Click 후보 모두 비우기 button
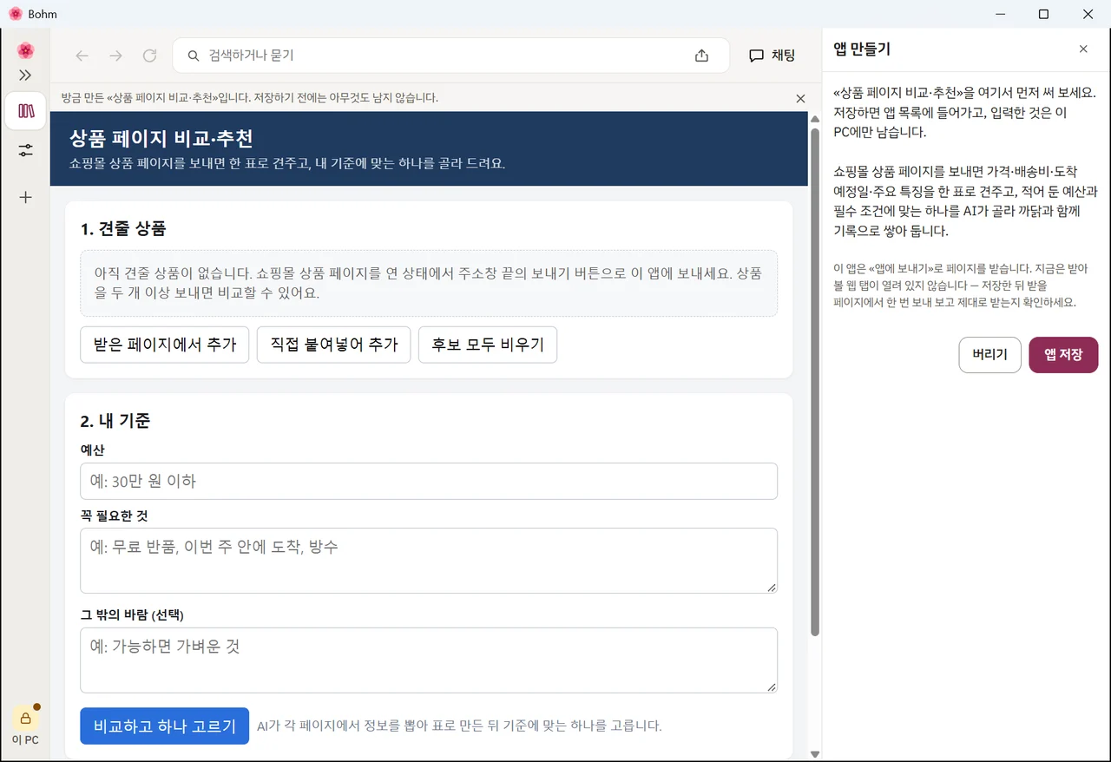Image resolution: width=1111 pixels, height=762 pixels. point(488,345)
